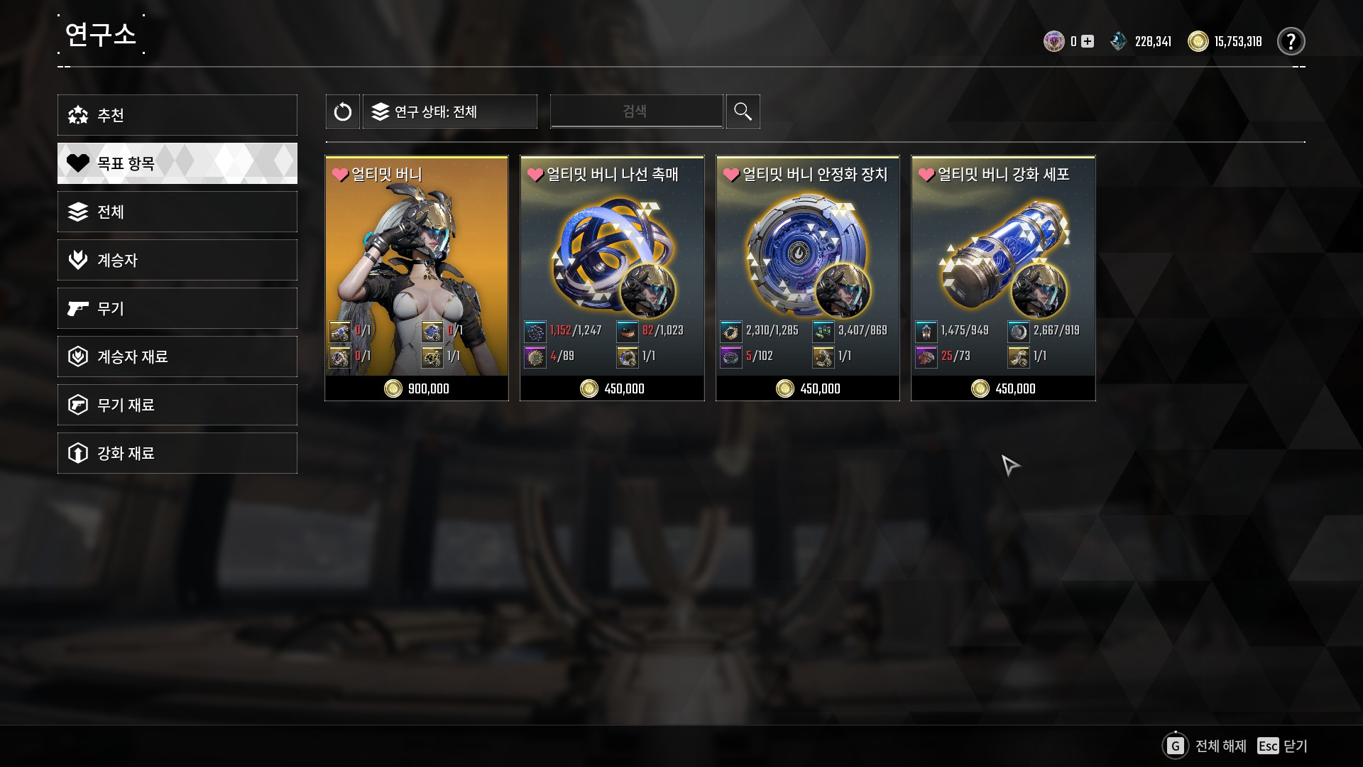
Task: Click the purple caliber currency icon
Action: tap(1053, 41)
